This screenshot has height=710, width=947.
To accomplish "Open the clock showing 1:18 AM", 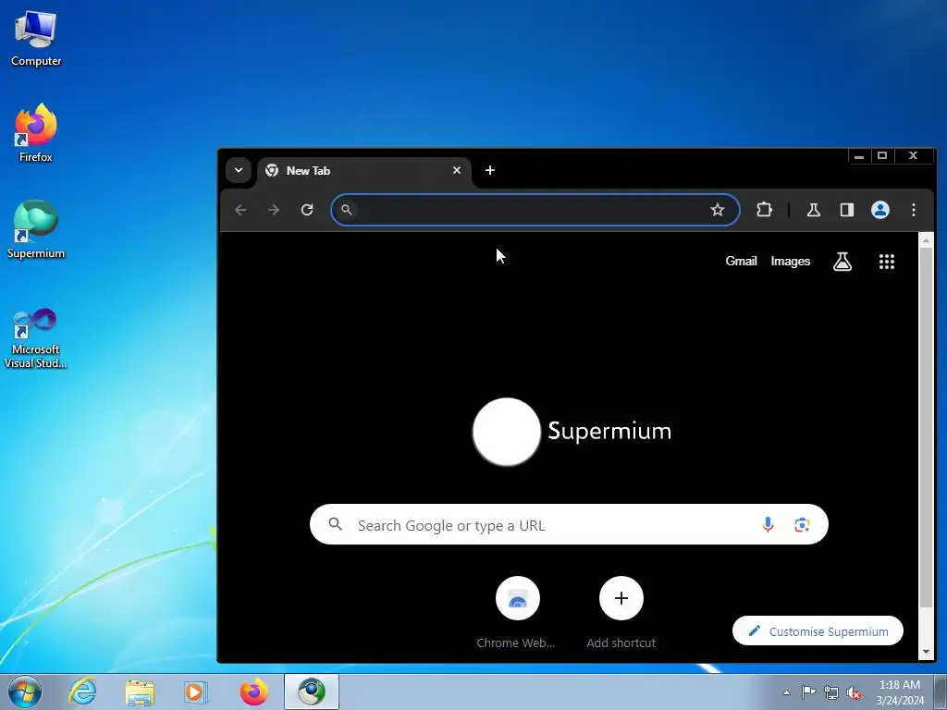I will click(900, 692).
